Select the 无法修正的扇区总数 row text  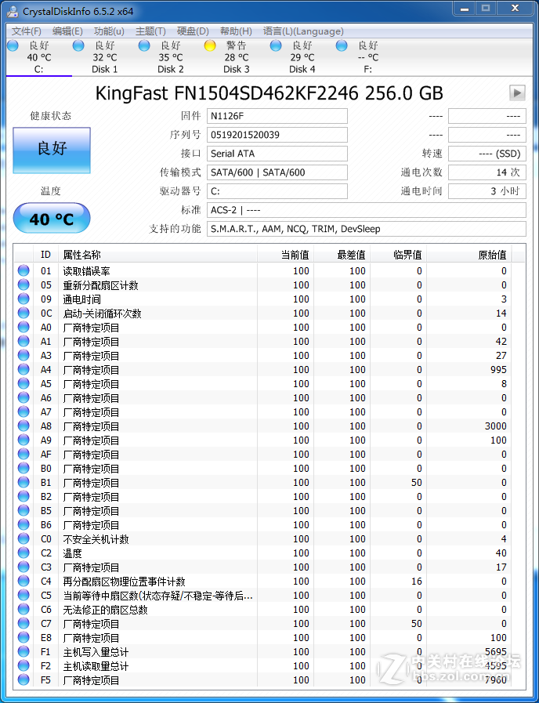[x=105, y=610]
